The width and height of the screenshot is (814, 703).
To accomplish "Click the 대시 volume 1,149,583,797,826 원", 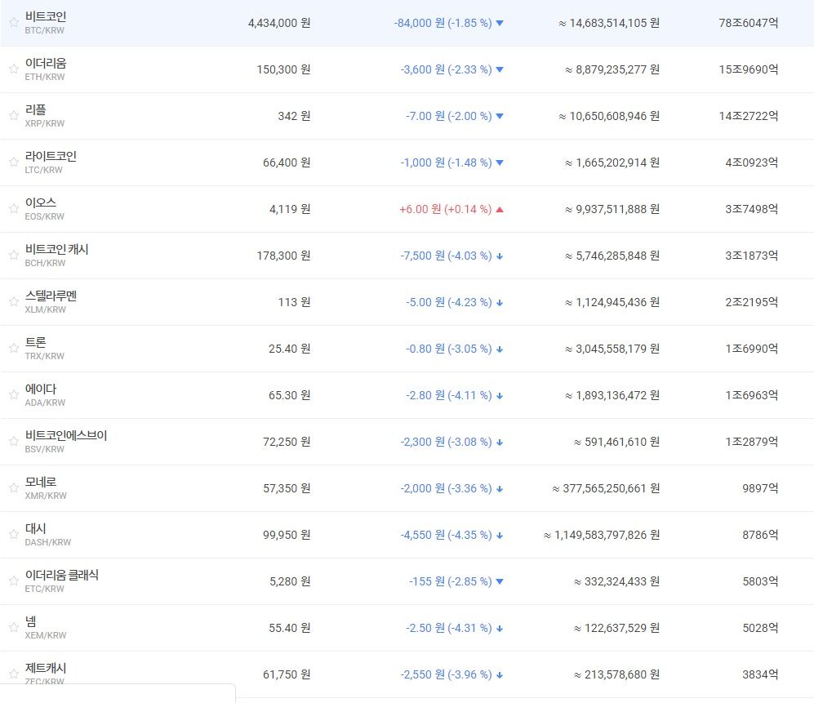I will tap(602, 535).
